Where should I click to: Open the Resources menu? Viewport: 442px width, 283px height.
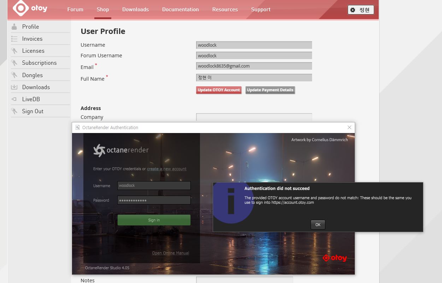point(225,10)
